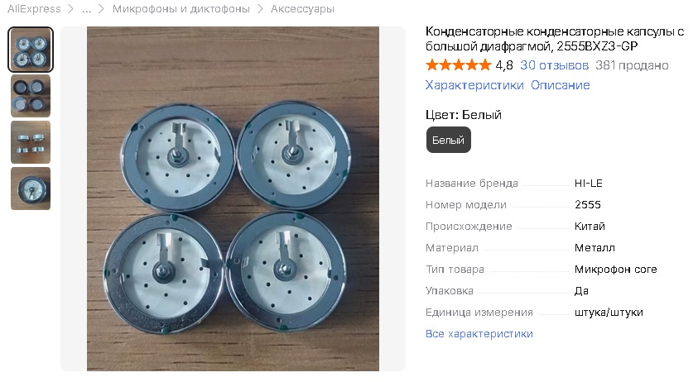698x382 pixels.
Task: Select first thumbnail with four capsules top view
Action: [x=31, y=50]
